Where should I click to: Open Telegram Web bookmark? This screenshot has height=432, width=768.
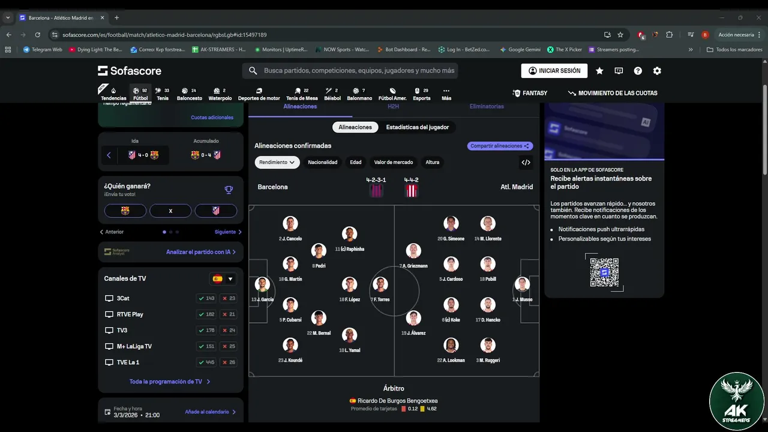tap(43, 50)
